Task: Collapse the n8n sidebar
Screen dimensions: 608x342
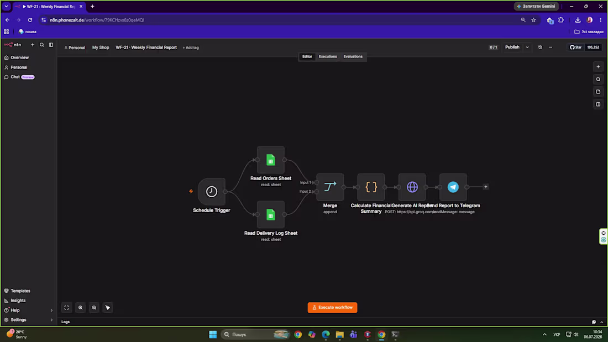Action: [51, 45]
